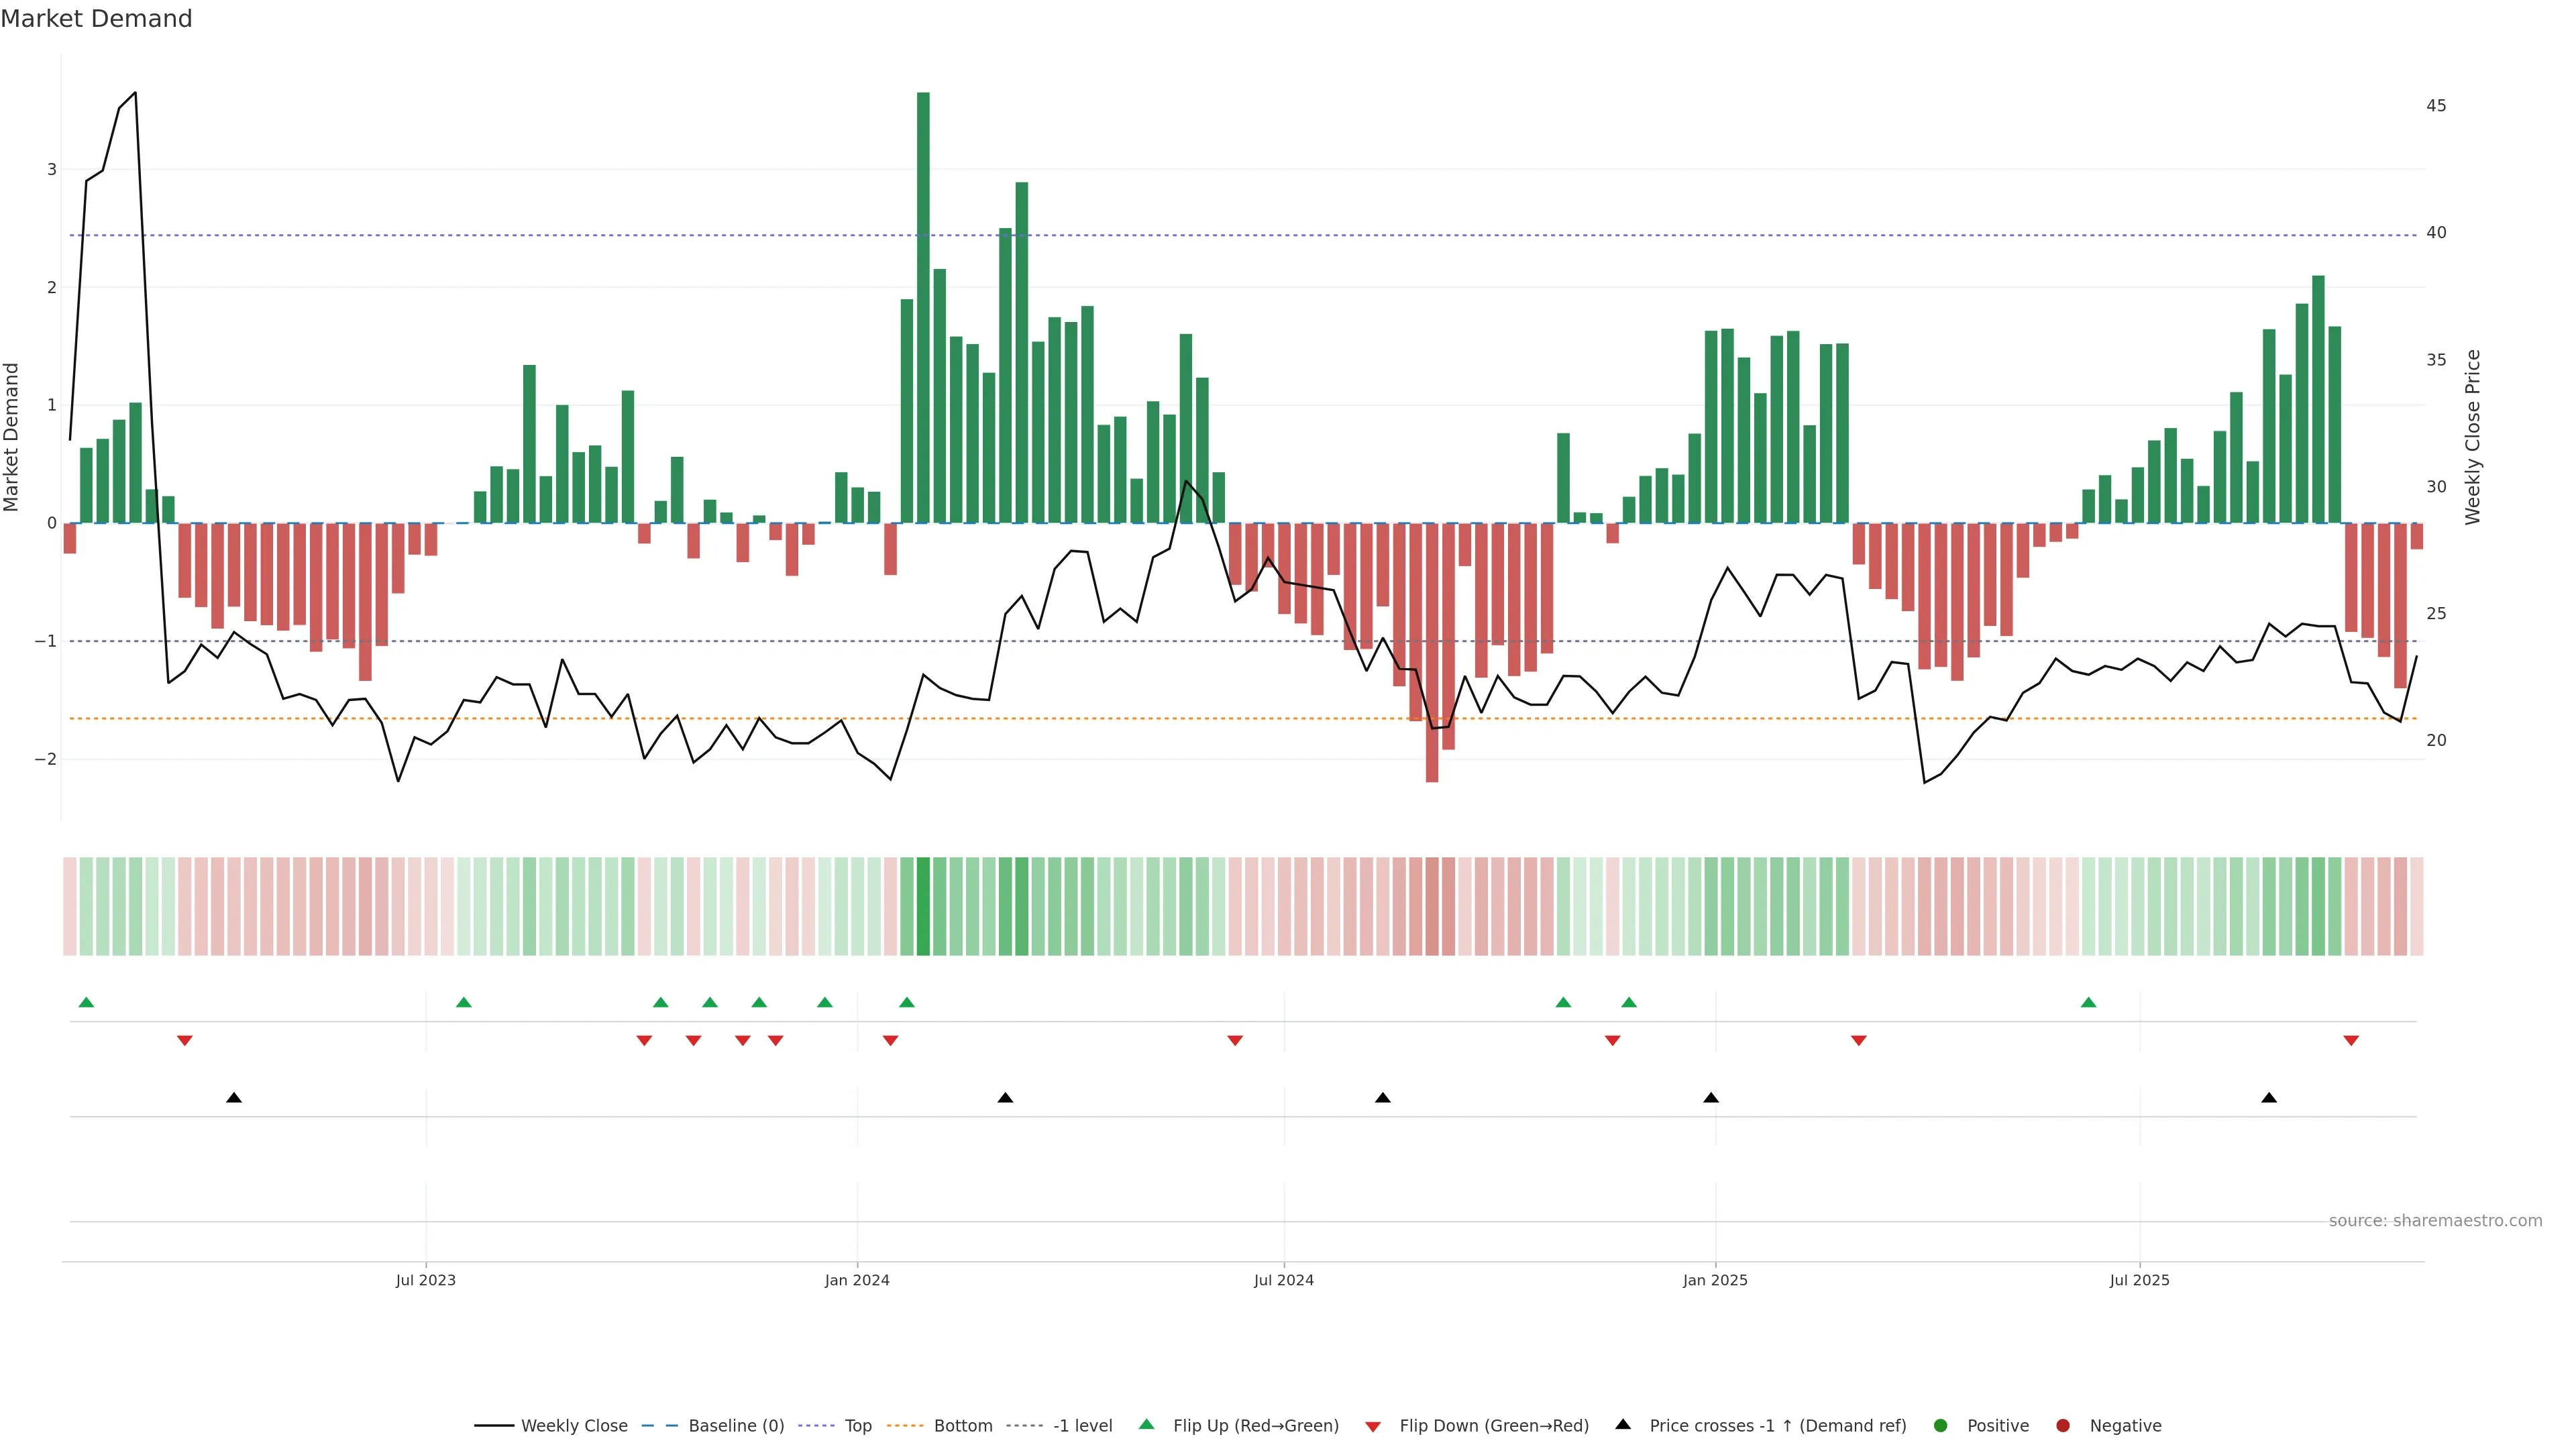Click the source: sharemaestro.com text
This screenshot has height=1449, width=2576.
point(2435,1221)
